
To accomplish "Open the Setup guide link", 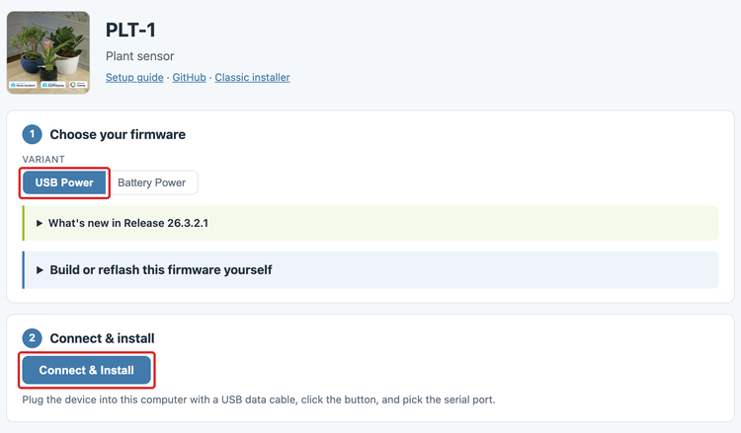I will pyautogui.click(x=134, y=77).
